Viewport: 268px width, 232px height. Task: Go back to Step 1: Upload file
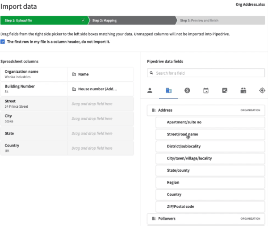pos(44,21)
